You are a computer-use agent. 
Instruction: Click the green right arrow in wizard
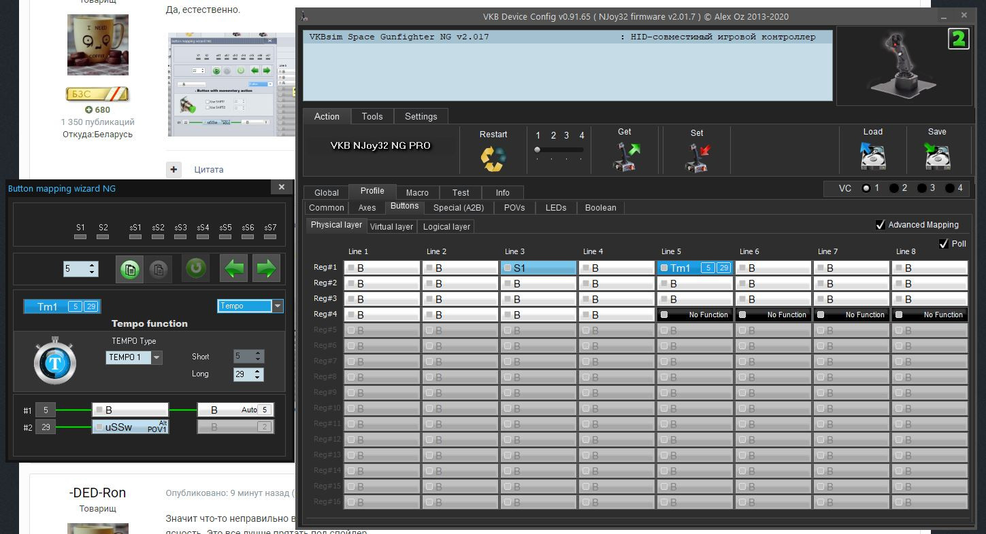(x=266, y=268)
